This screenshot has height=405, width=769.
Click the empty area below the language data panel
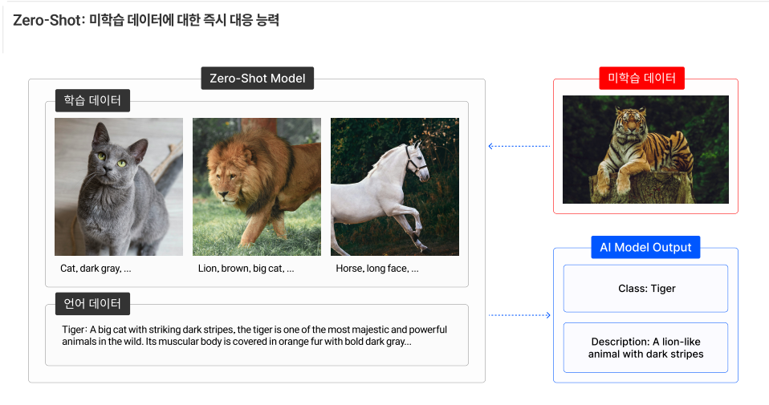click(x=257, y=374)
